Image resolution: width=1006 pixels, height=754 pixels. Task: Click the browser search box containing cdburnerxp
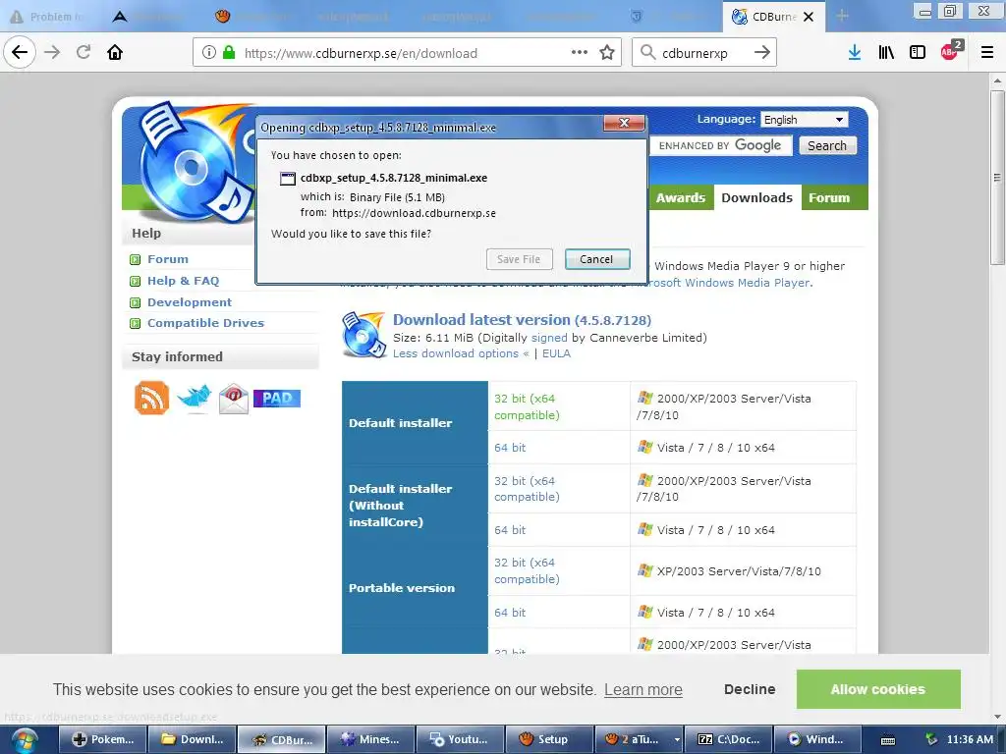click(x=703, y=53)
